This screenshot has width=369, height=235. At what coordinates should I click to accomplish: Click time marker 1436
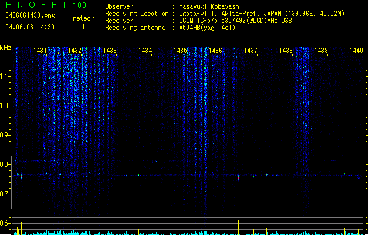tap(215, 51)
